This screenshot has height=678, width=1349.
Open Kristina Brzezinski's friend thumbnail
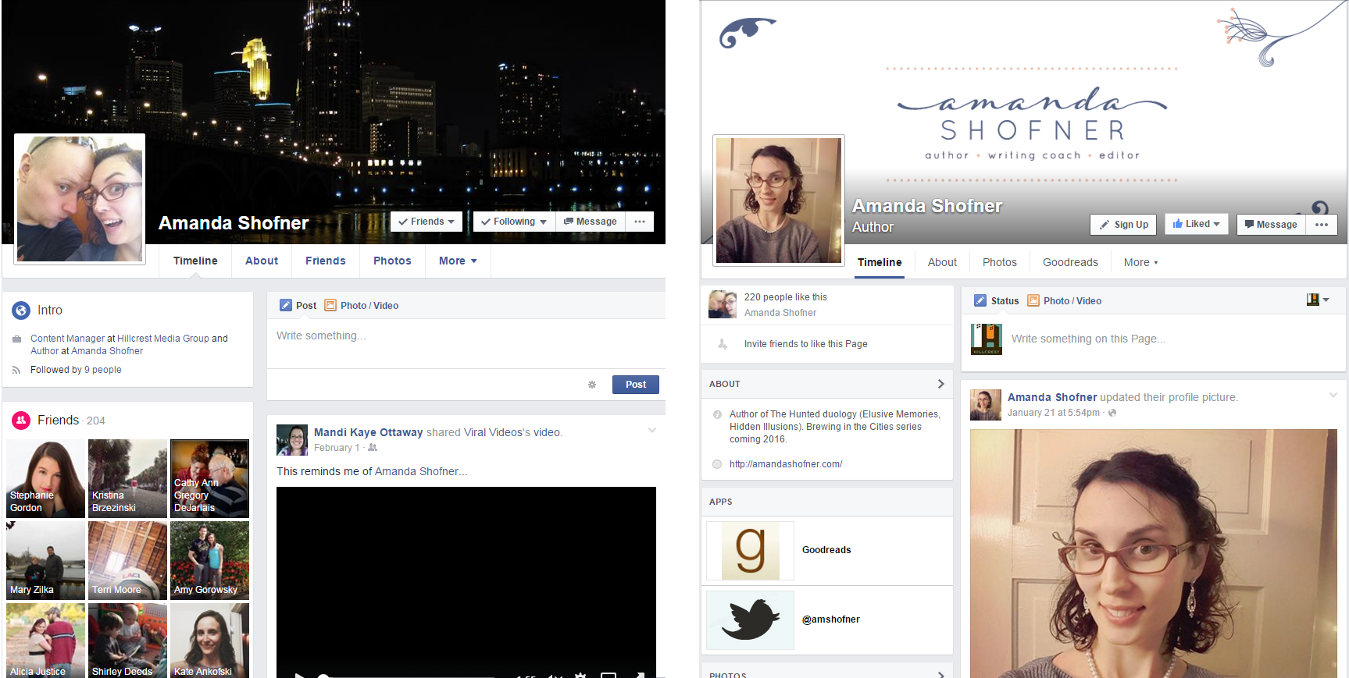(127, 478)
